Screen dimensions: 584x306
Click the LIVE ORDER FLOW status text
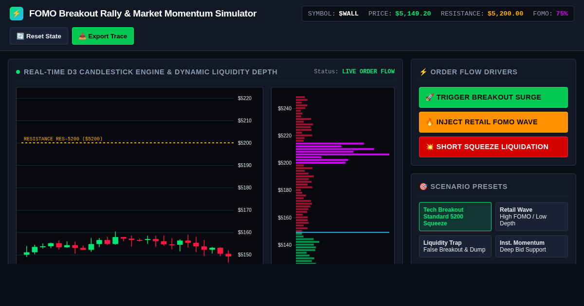tap(368, 72)
